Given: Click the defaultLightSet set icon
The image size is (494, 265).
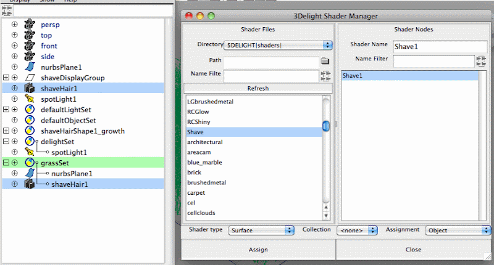Looking at the screenshot, I should coord(30,110).
